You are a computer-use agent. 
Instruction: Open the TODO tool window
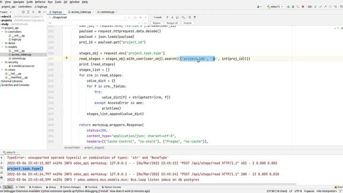coord(20,187)
